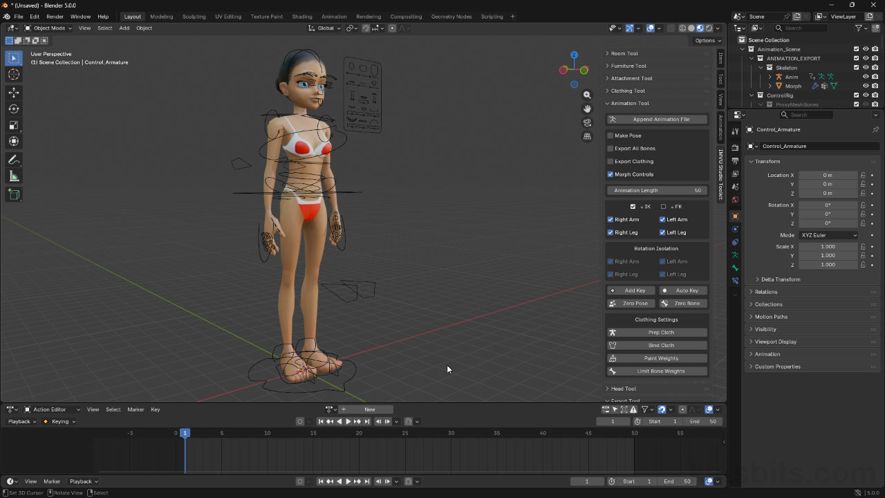This screenshot has width=885, height=498.
Task: Enable the Make Pose checkbox
Action: [609, 136]
